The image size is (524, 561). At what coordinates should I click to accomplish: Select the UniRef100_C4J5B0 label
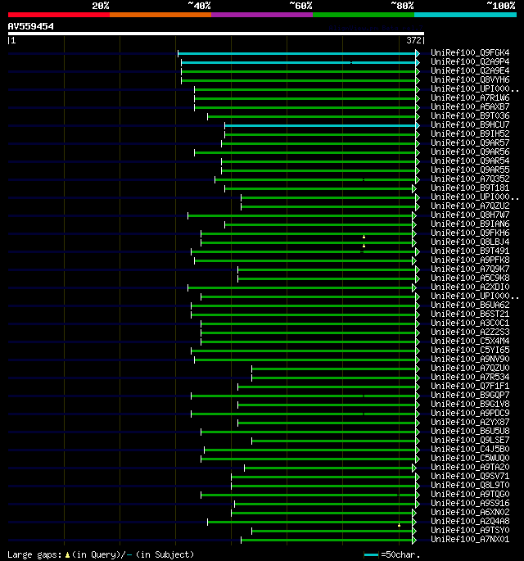click(x=470, y=450)
